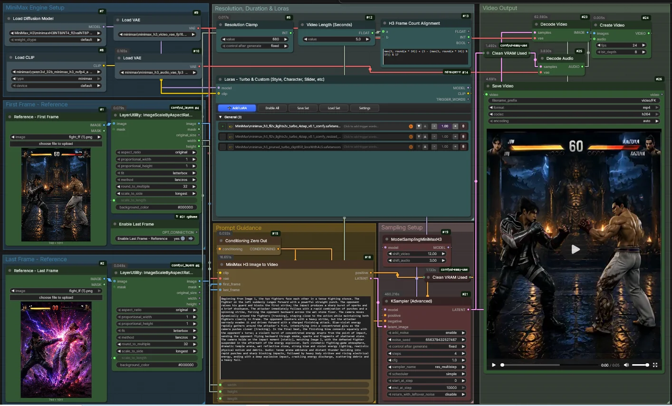The width and height of the screenshot is (672, 406).
Task: Click choose file to upload for first frame
Action: click(56, 144)
